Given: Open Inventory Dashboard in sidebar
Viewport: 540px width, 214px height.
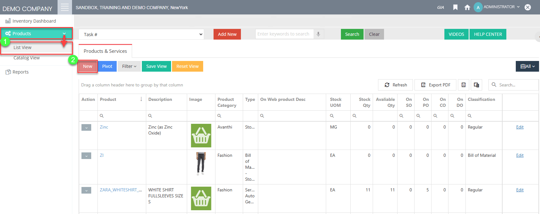Looking at the screenshot, I should coord(34,21).
